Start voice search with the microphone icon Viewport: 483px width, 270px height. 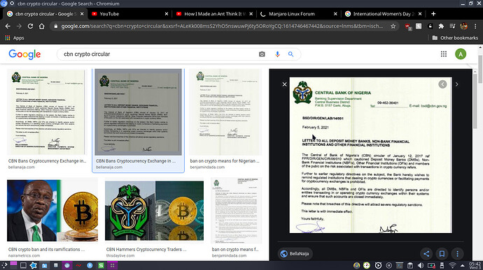tap(277, 54)
